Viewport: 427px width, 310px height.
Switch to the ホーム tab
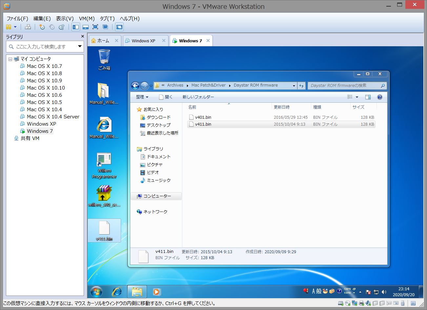(103, 41)
